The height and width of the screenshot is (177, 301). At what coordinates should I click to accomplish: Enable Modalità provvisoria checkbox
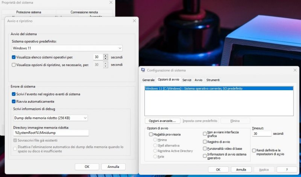151,134
